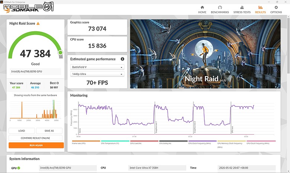This screenshot has height=173, width=290.
Task: Click the score distribution histogram chart
Action: (x=35, y=110)
